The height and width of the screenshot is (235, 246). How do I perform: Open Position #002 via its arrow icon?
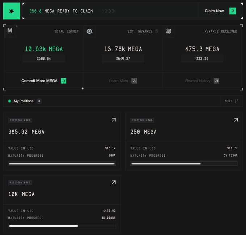click(114, 182)
